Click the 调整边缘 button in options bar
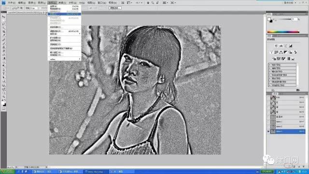This screenshot has width=309, height=174. click(115, 8)
